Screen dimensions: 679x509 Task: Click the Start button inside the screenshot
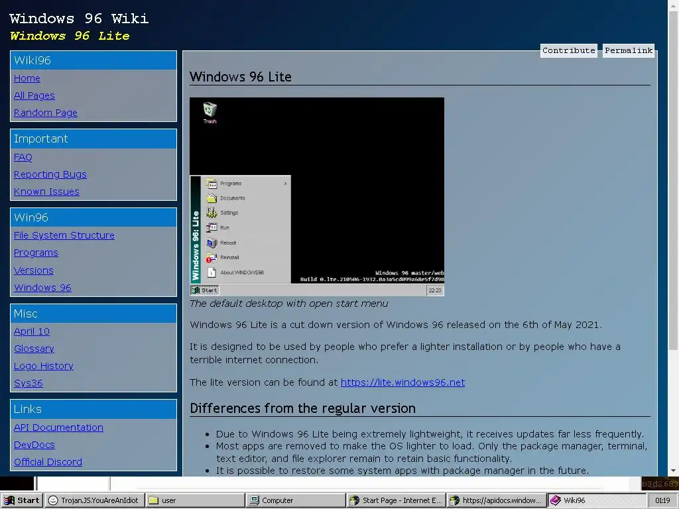(x=205, y=290)
